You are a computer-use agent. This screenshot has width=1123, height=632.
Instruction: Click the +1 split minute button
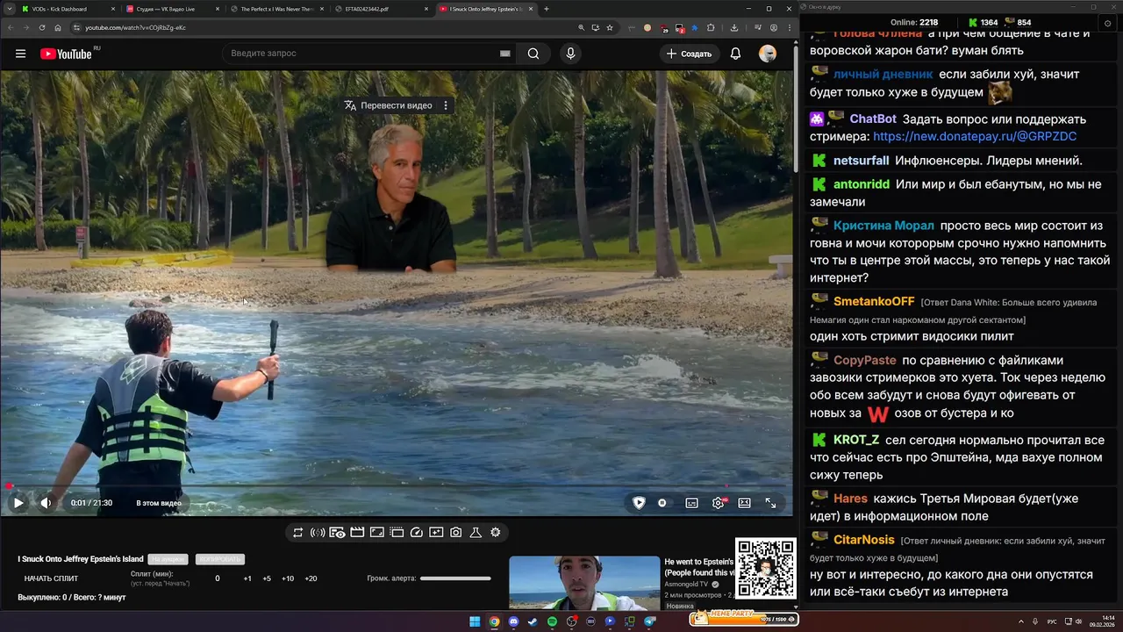click(247, 578)
